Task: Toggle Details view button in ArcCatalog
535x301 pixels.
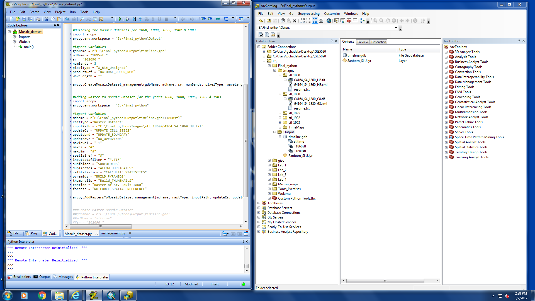Action: point(315,21)
